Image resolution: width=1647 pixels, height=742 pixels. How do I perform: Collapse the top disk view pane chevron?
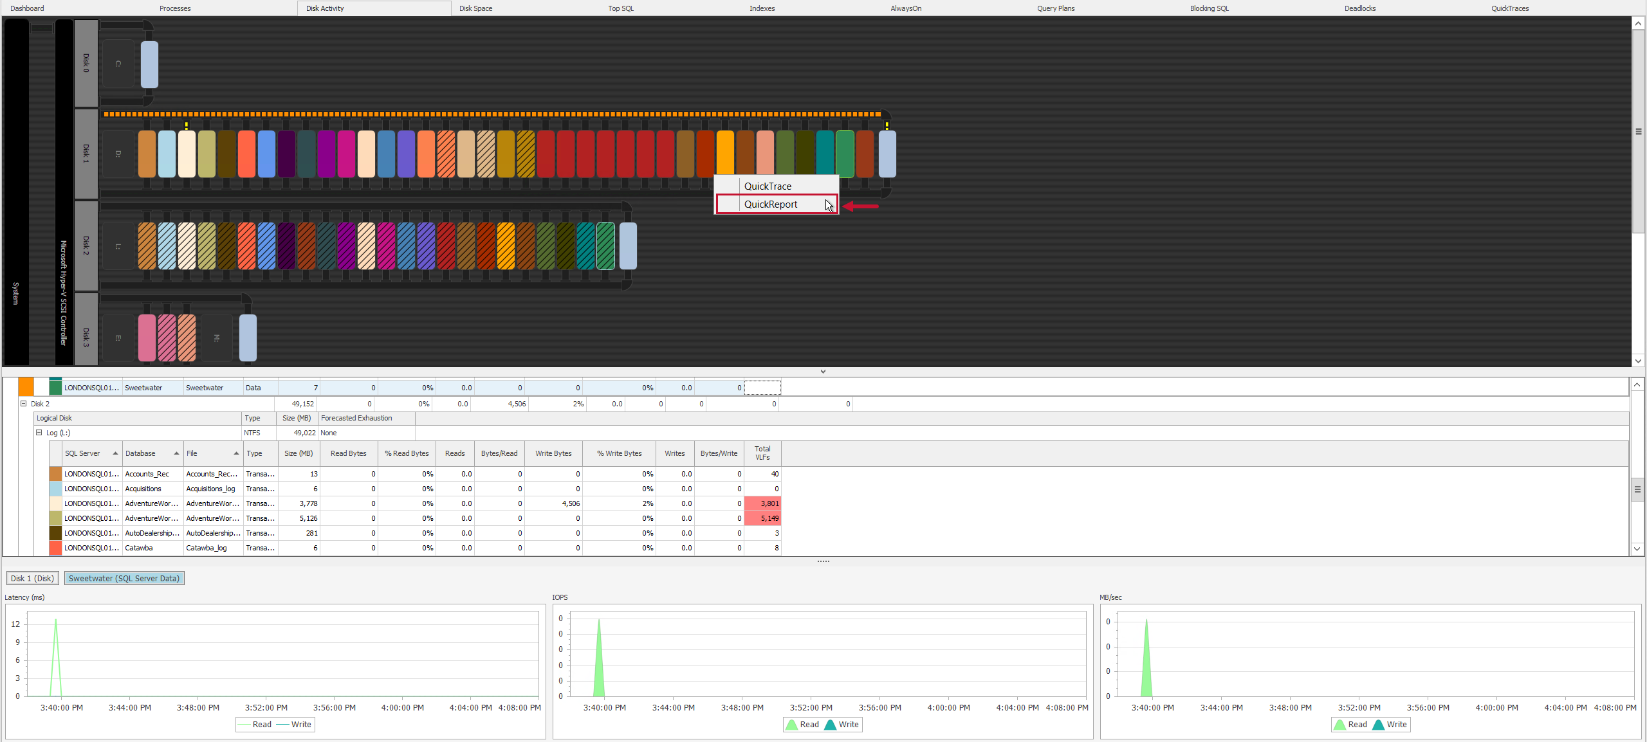click(x=823, y=371)
